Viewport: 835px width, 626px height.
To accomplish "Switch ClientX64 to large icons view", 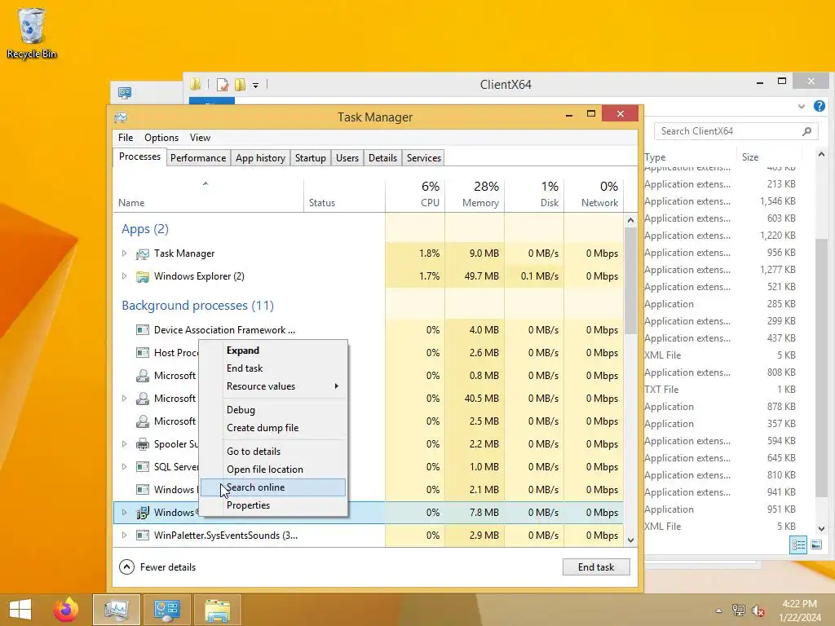I will coord(815,544).
